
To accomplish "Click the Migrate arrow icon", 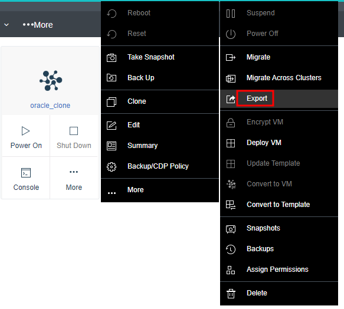I will (231, 57).
